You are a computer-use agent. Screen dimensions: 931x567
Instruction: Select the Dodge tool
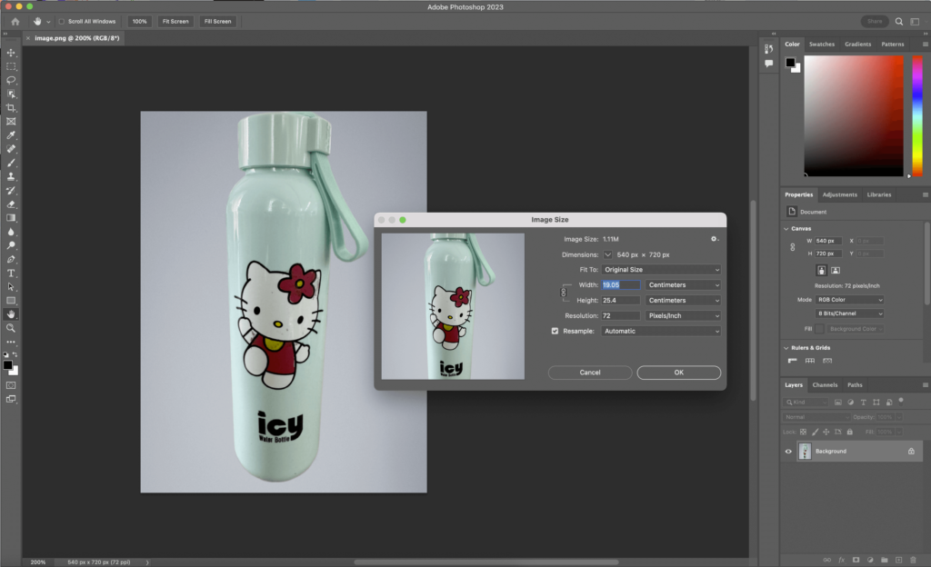11,245
